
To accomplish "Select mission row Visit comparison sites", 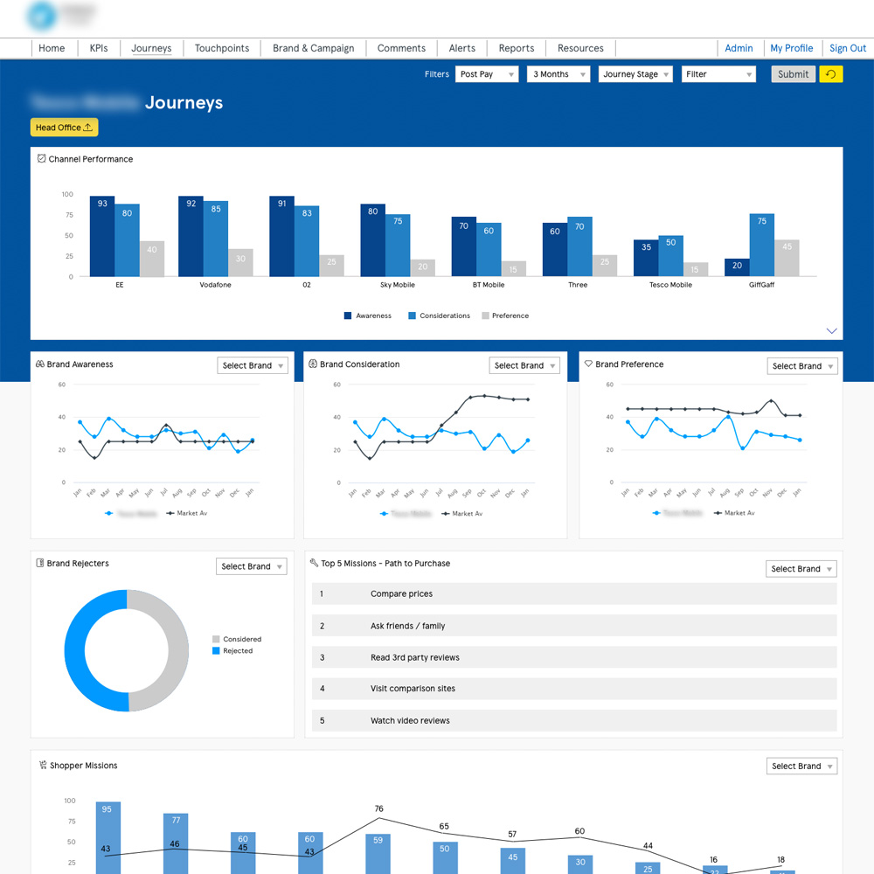I will 574,689.
